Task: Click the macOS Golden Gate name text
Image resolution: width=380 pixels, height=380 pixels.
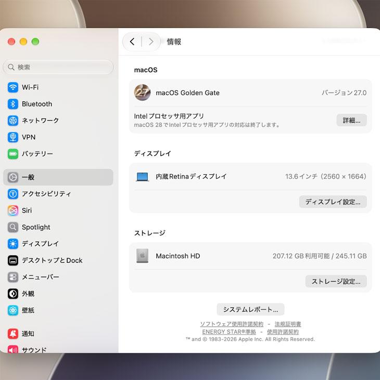Action: pyautogui.click(x=187, y=93)
